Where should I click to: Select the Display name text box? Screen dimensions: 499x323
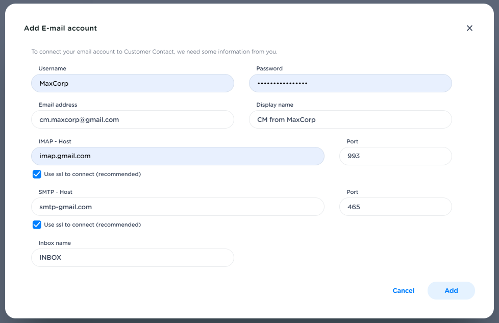tap(350, 119)
